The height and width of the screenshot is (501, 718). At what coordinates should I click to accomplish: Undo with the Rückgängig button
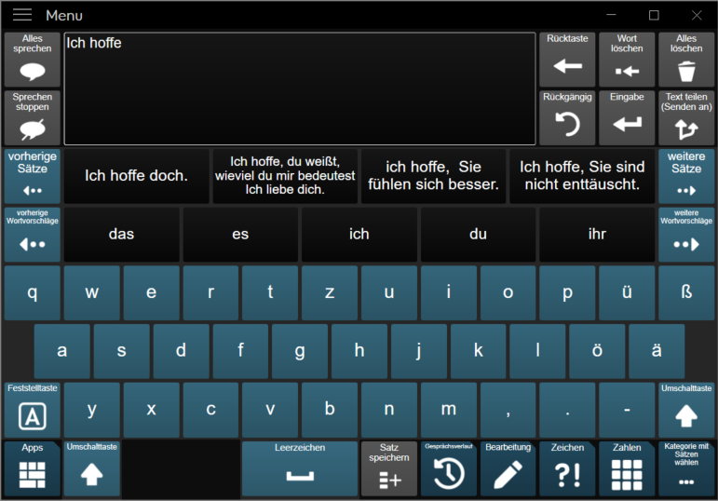pos(567,118)
